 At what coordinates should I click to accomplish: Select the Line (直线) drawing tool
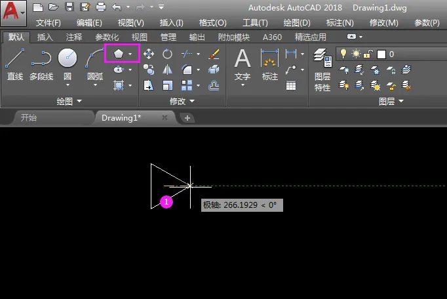(15, 64)
